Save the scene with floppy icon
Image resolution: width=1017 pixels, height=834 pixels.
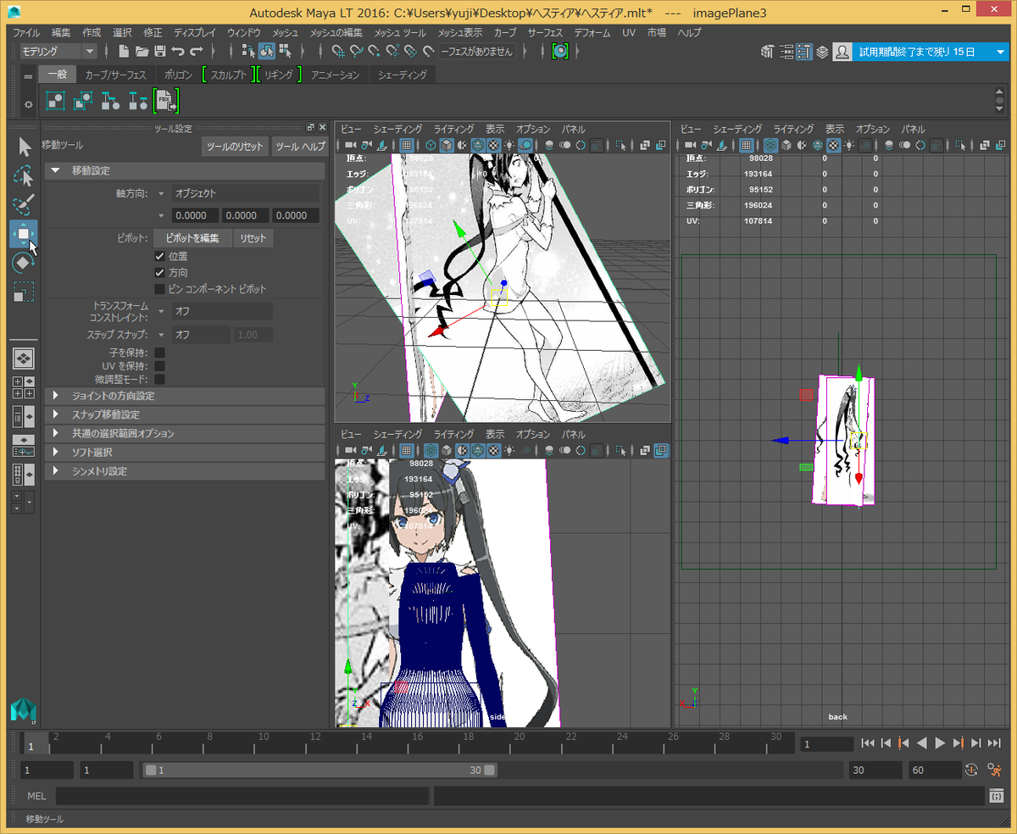159,52
